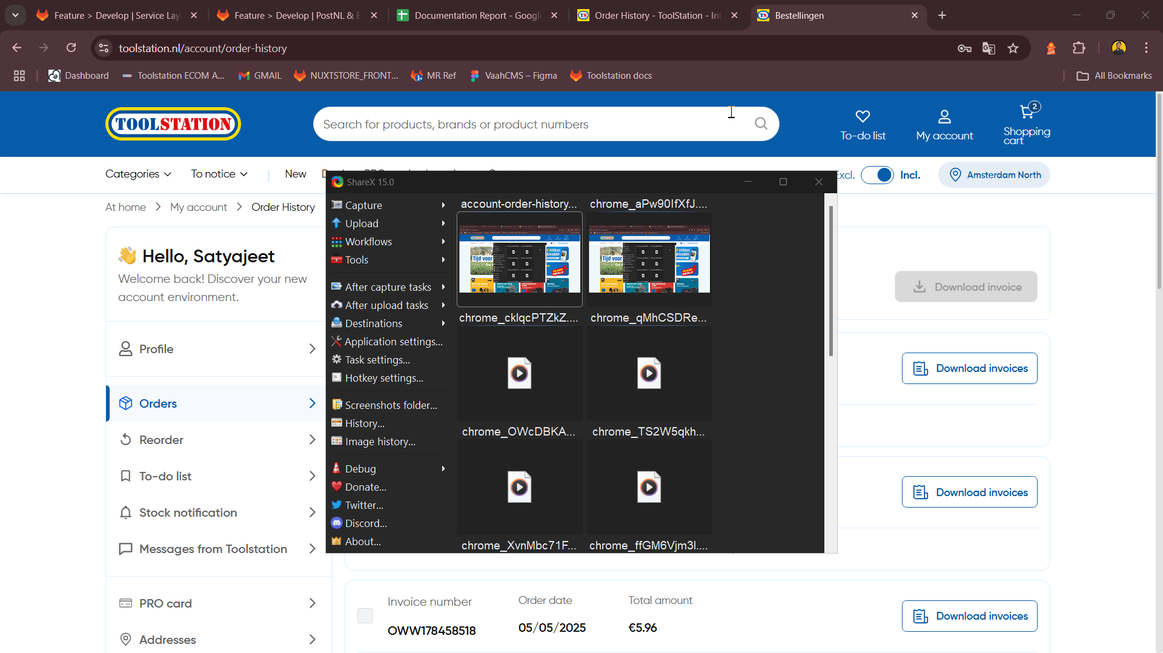Open the Shopping cart with 2 items

(x=1026, y=121)
